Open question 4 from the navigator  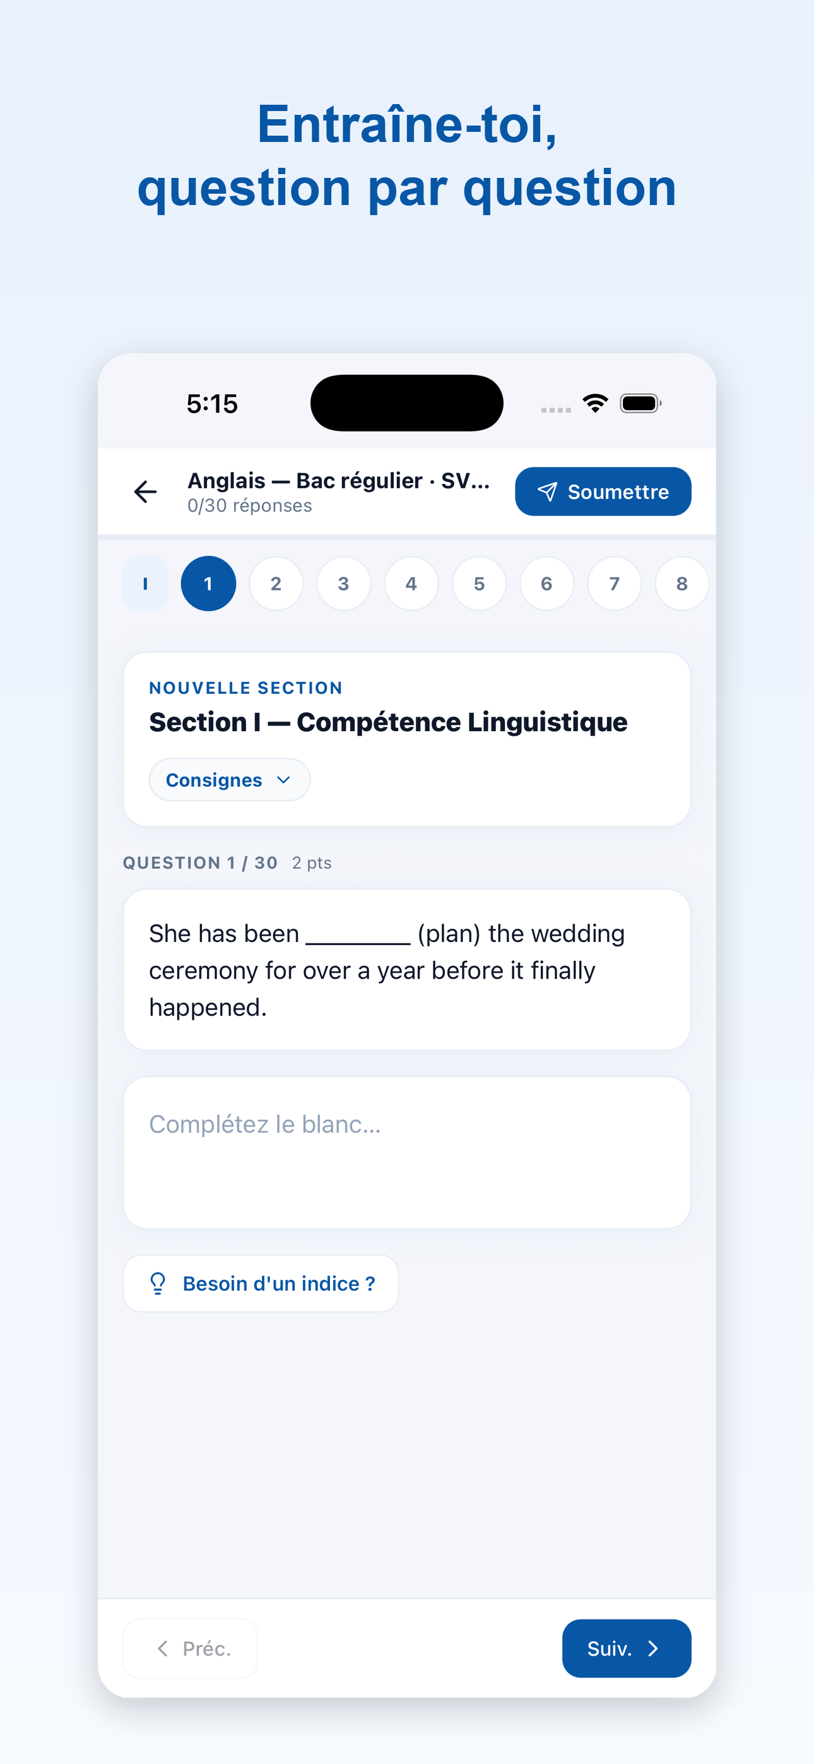pos(411,584)
